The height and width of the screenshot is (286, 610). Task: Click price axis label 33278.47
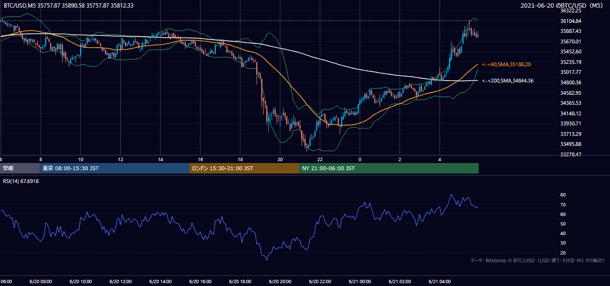(571, 154)
